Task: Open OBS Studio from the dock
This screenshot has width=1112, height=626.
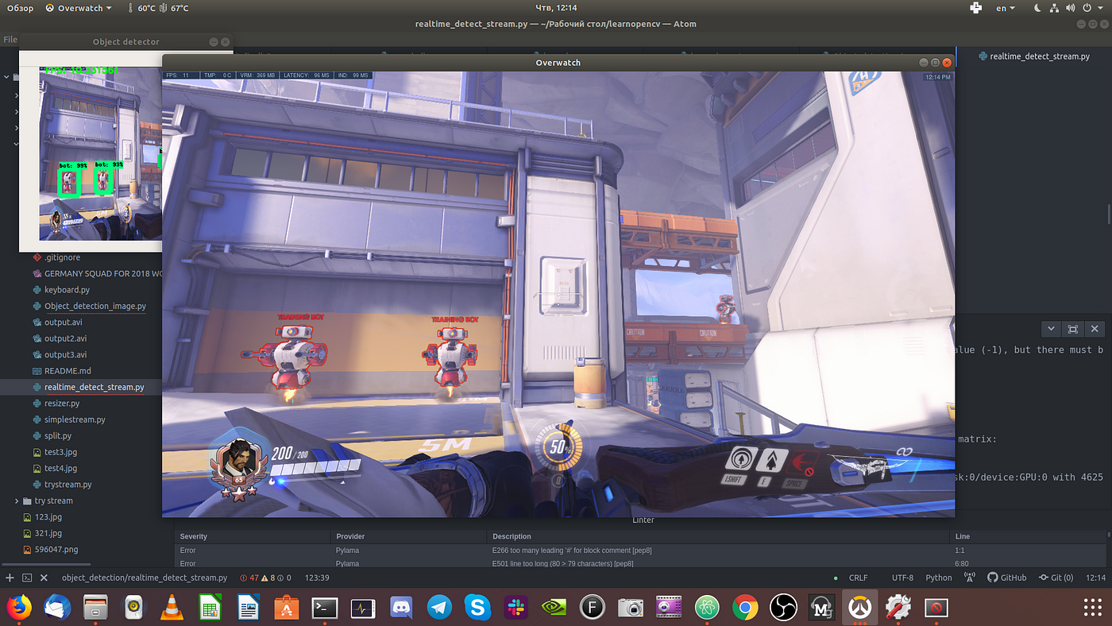Action: click(783, 608)
